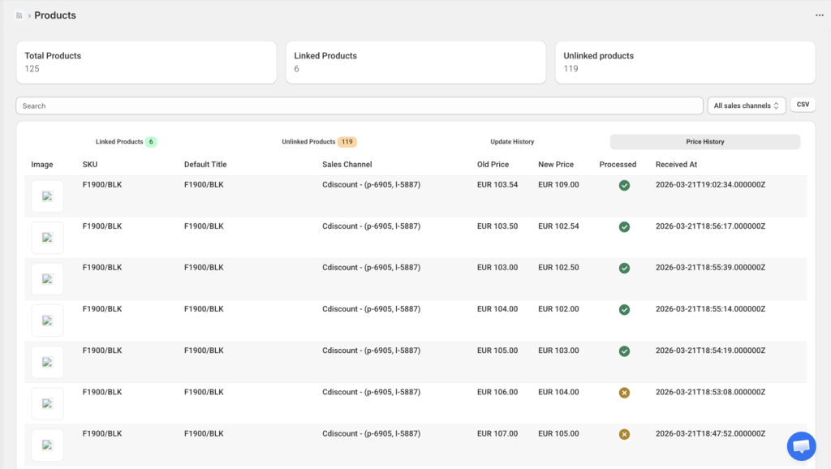Click the product image thumbnail in first row
The height and width of the screenshot is (469, 831).
47,196
